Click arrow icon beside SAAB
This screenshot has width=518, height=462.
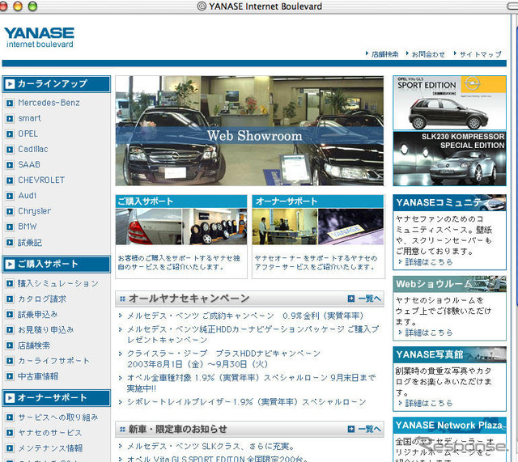click(10, 165)
